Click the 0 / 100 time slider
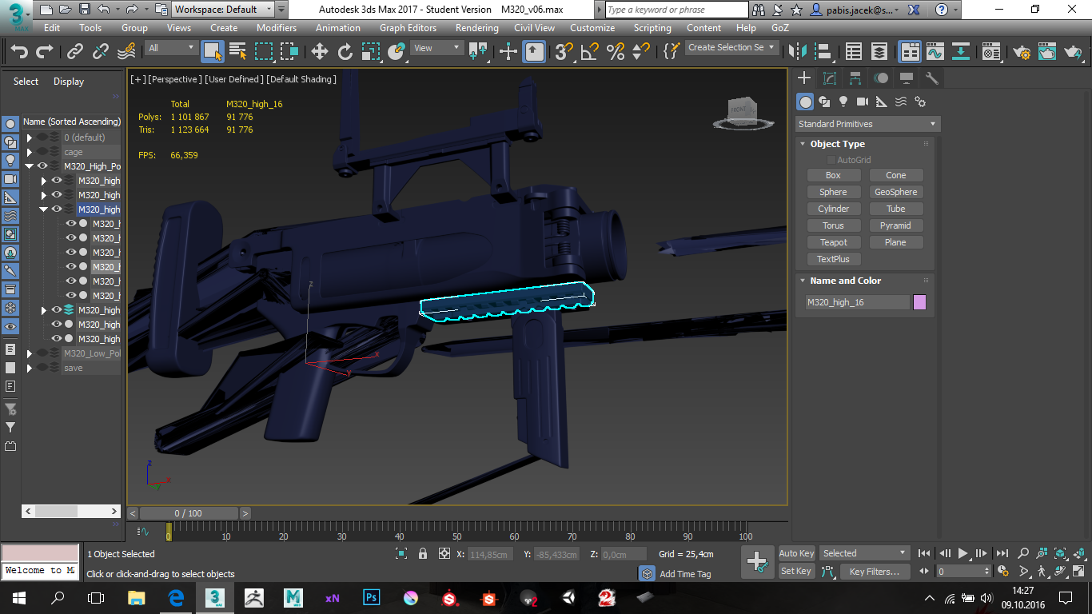 [189, 513]
